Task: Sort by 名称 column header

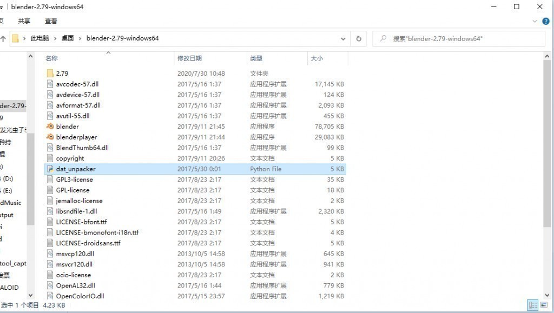Action: [x=51, y=58]
